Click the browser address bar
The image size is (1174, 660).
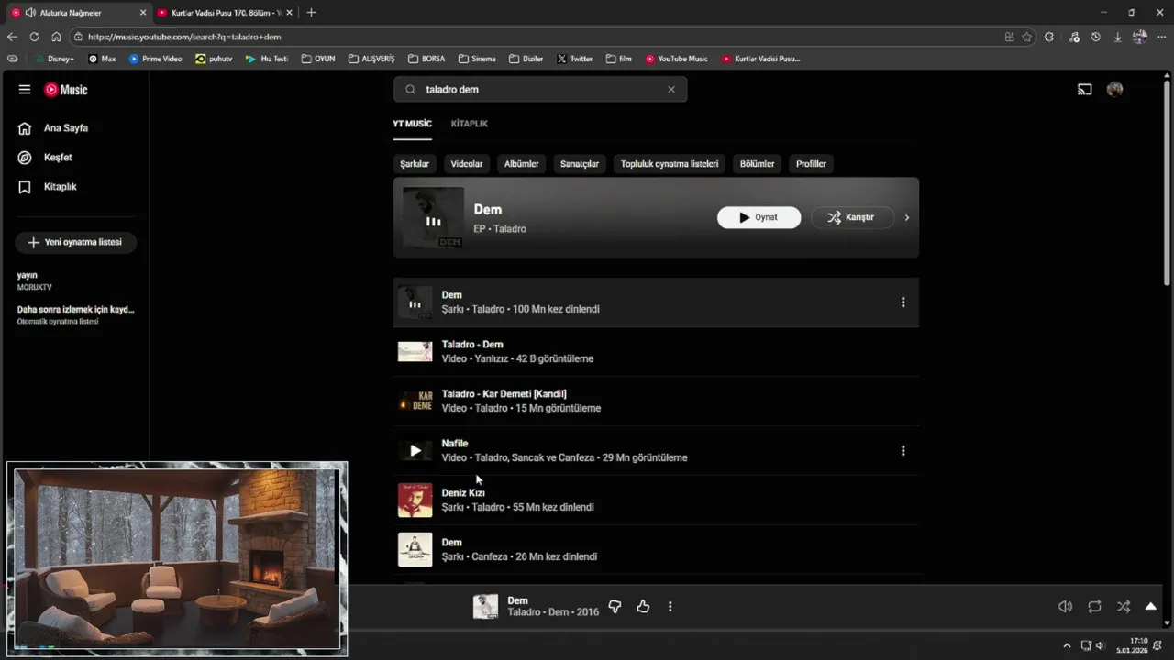point(537,37)
